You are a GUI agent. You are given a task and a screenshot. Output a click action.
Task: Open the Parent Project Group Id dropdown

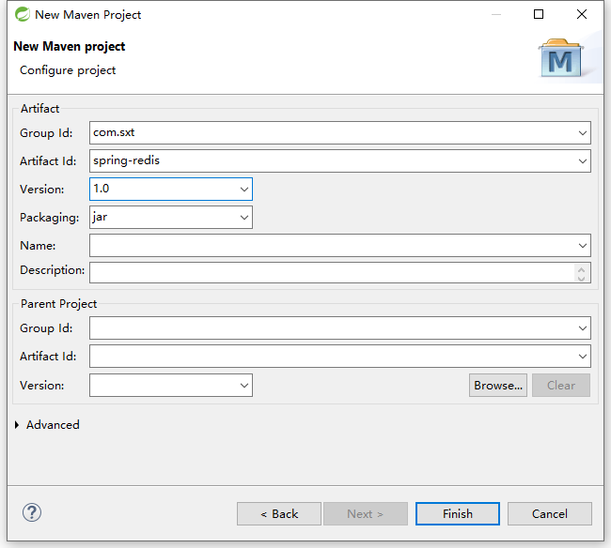tap(583, 328)
